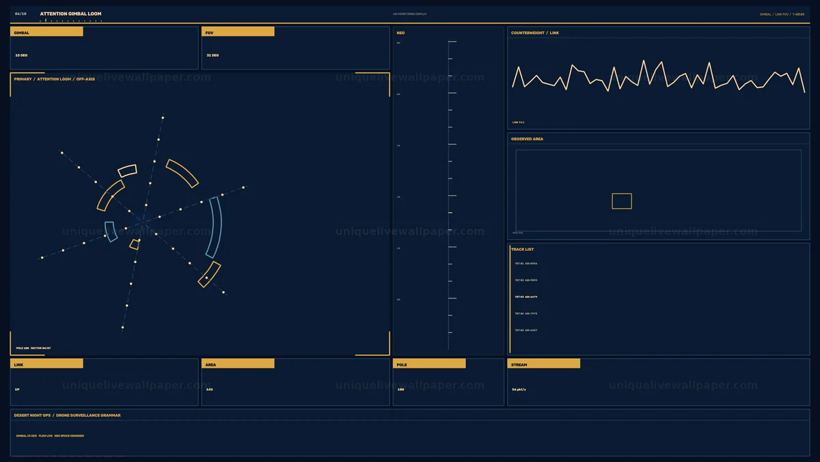This screenshot has height=462, width=820.
Task: Click the COUNTERWEIGHT / LINK panel title
Action: point(535,33)
